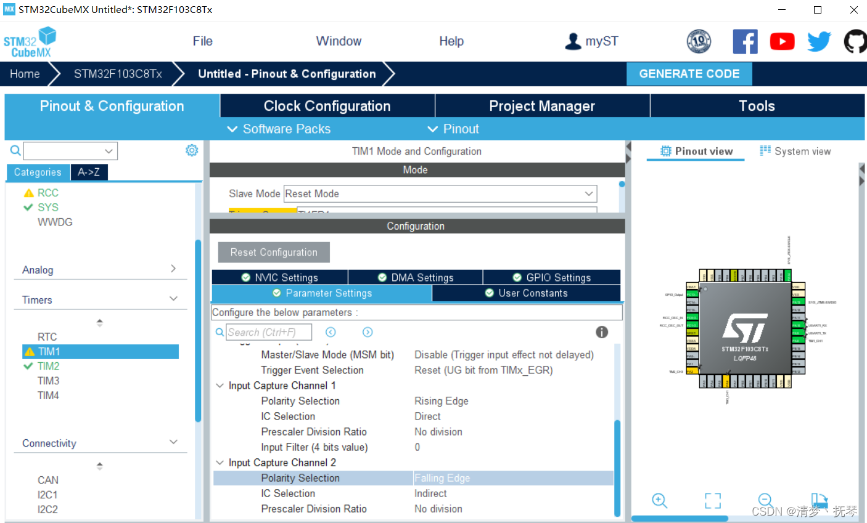Screen dimensions: 867x523
Task: Open the Tools tab
Action: 757,106
